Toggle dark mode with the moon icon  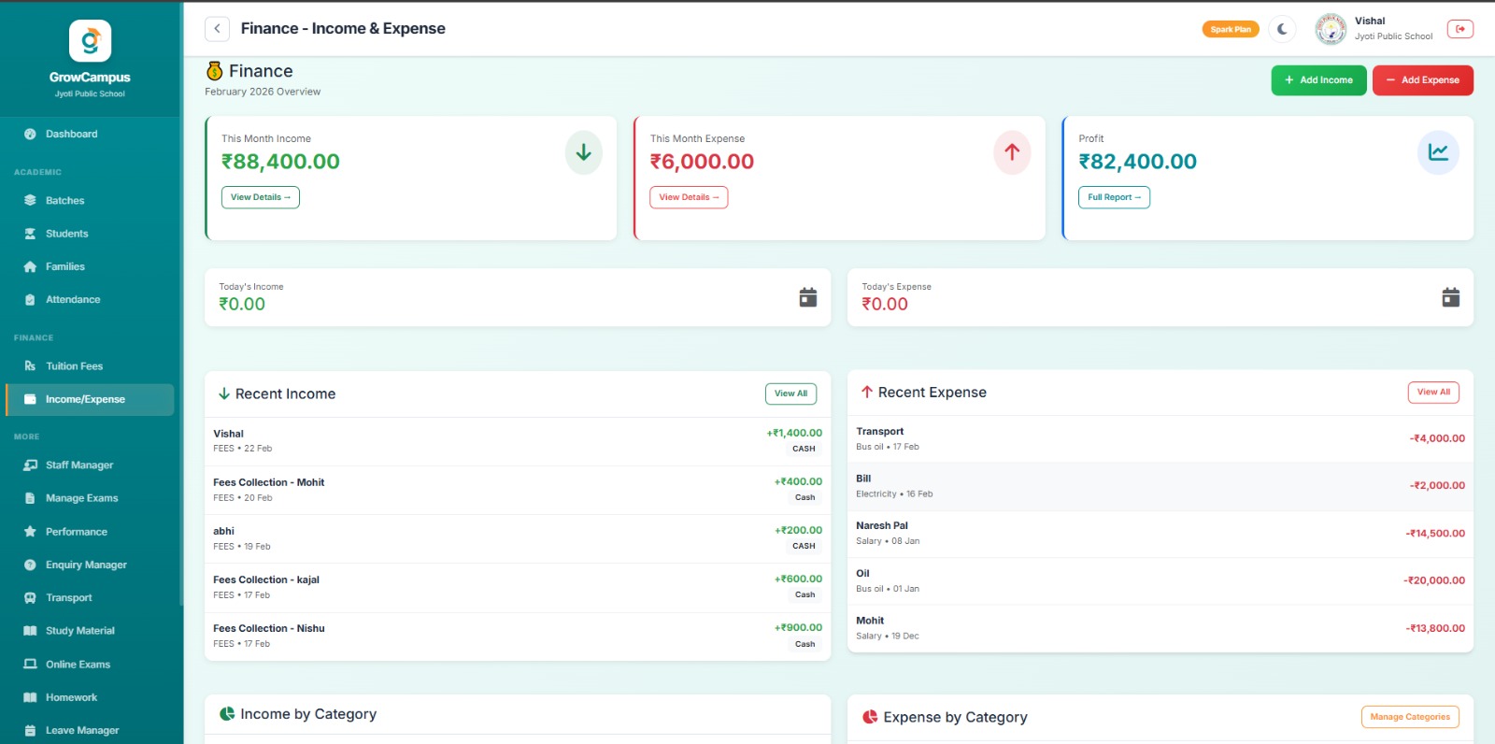click(x=1282, y=29)
